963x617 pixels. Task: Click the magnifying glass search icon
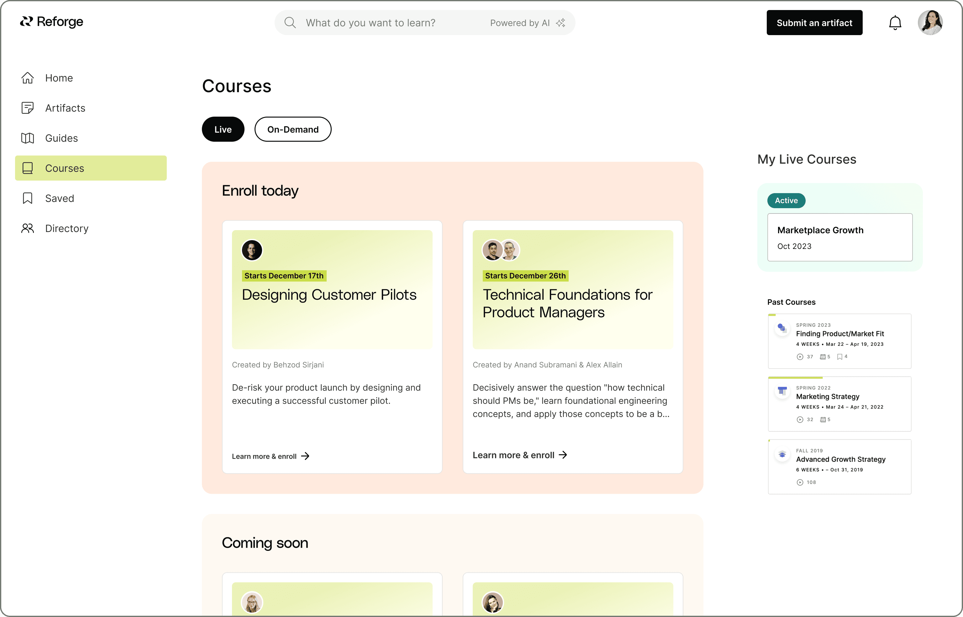click(x=290, y=23)
